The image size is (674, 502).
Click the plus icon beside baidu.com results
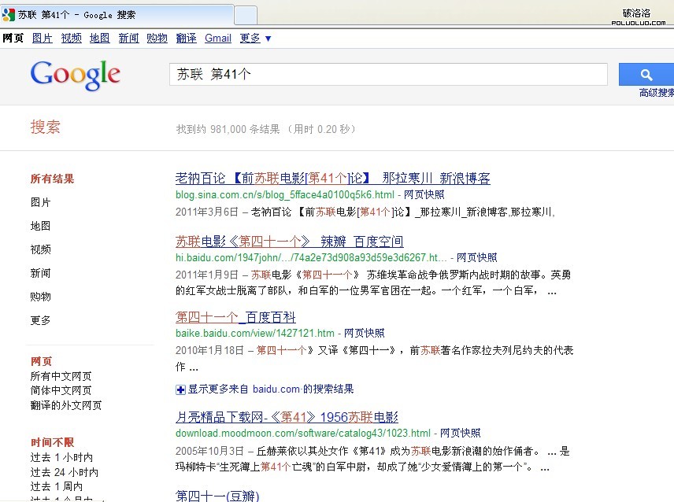180,389
